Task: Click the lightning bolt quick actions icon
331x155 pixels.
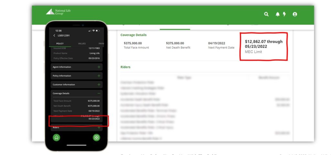Action: pyautogui.click(x=284, y=14)
